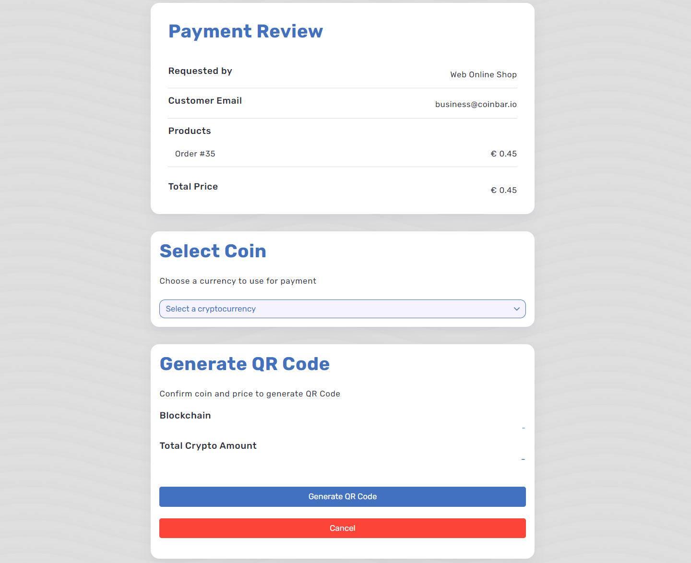This screenshot has height=563, width=691.
Task: Click the Choose a currency instruction text
Action: [238, 281]
